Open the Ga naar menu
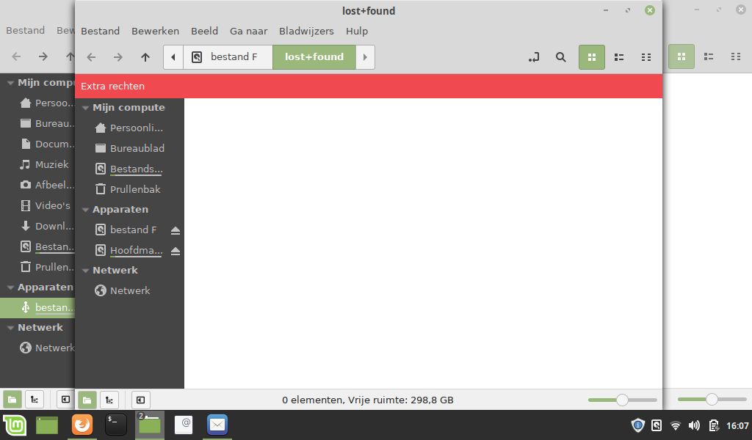Image resolution: width=752 pixels, height=440 pixels. 248,31
